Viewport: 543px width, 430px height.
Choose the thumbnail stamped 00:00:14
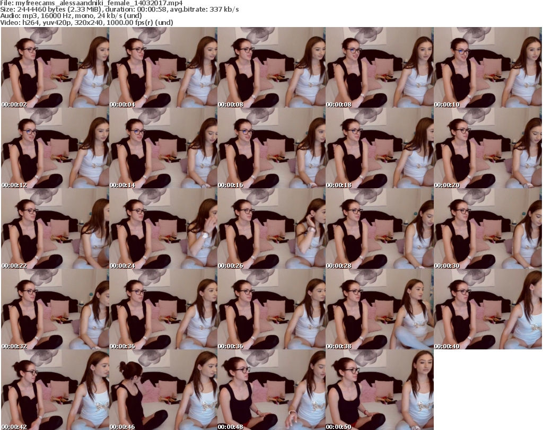point(163,148)
